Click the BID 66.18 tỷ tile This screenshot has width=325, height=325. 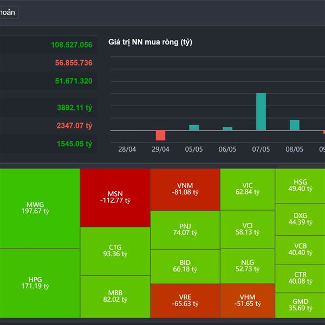(x=185, y=266)
